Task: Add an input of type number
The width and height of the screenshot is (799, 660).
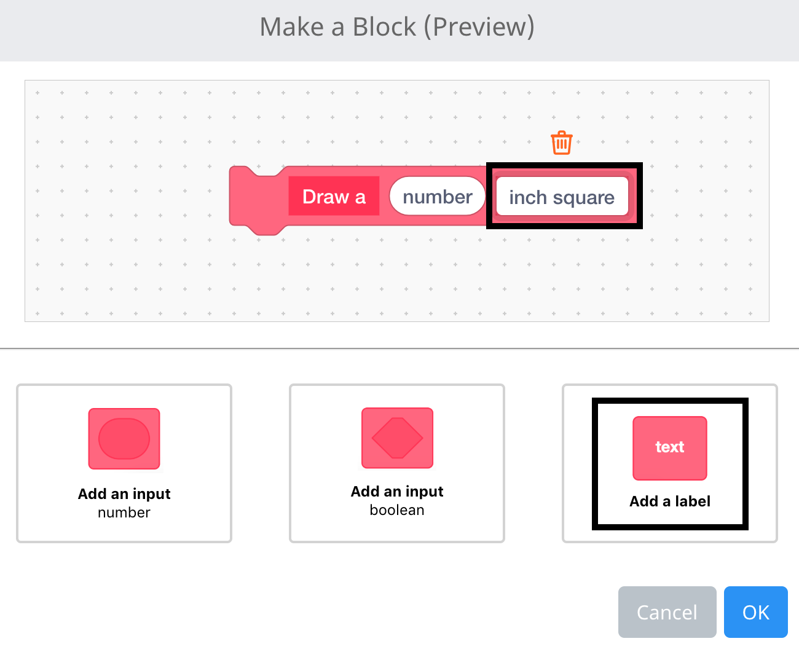Action: [x=124, y=464]
